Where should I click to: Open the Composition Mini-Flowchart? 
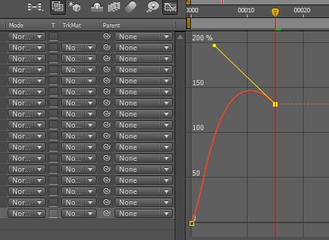coord(35,7)
